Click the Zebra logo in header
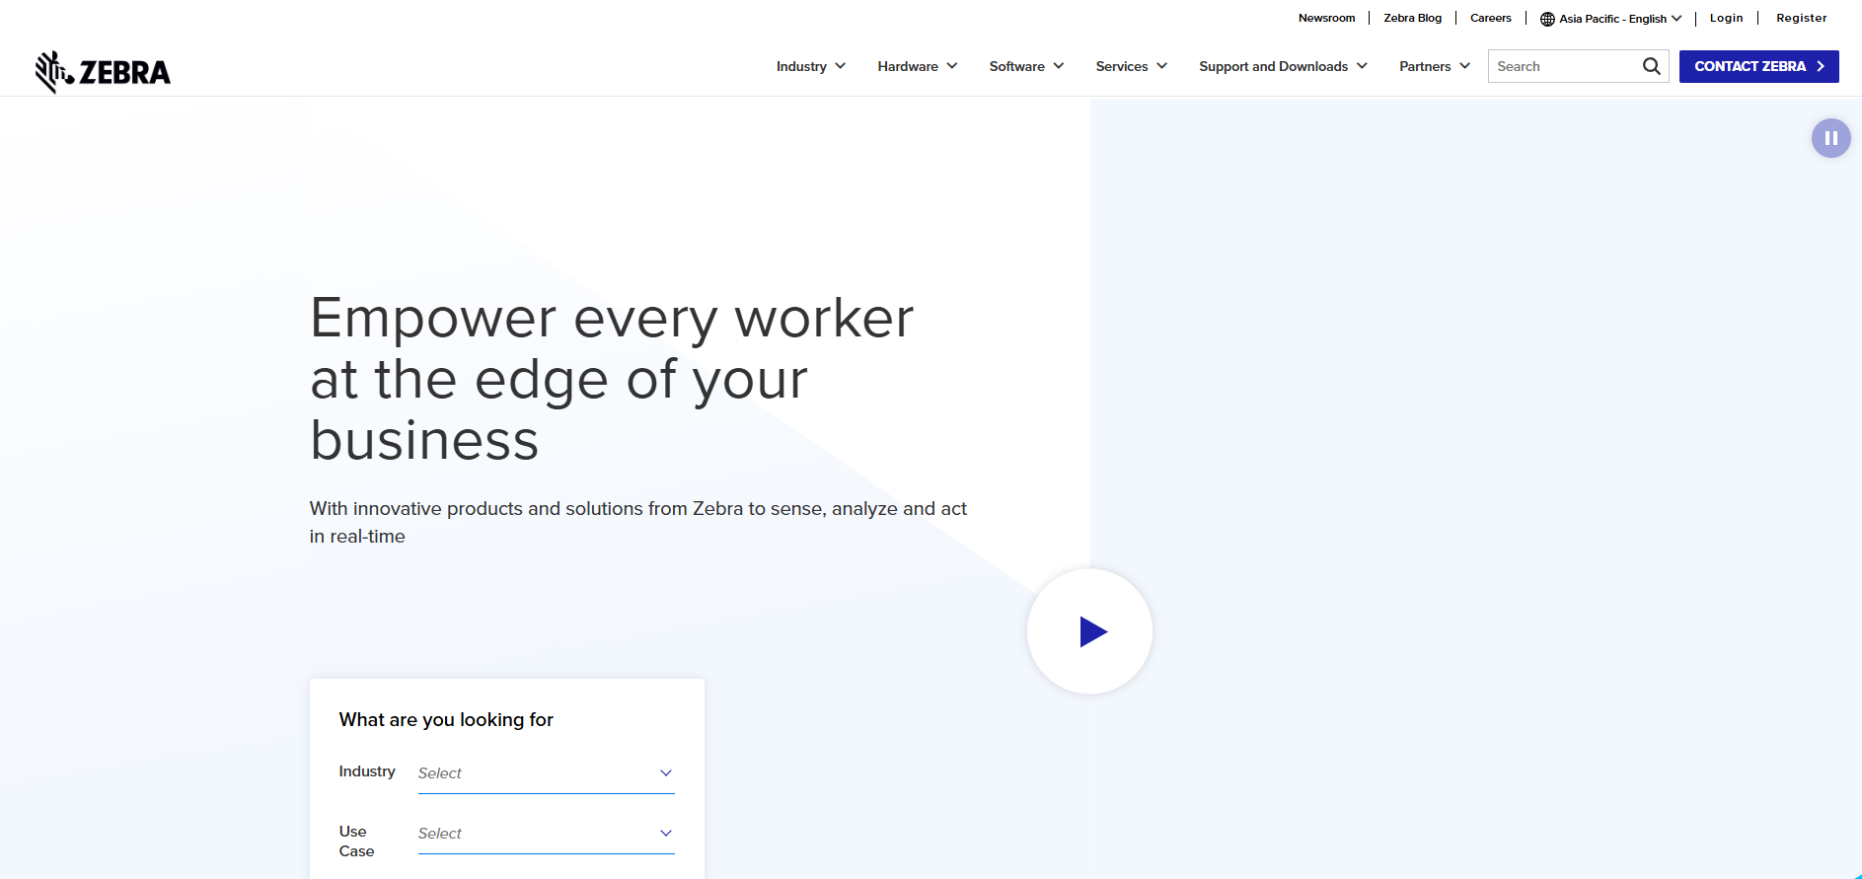Image resolution: width=1862 pixels, height=879 pixels. [103, 71]
